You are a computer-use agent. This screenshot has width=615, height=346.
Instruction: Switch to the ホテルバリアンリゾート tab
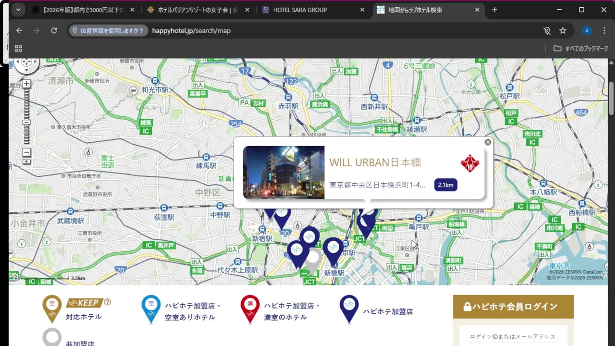[198, 10]
